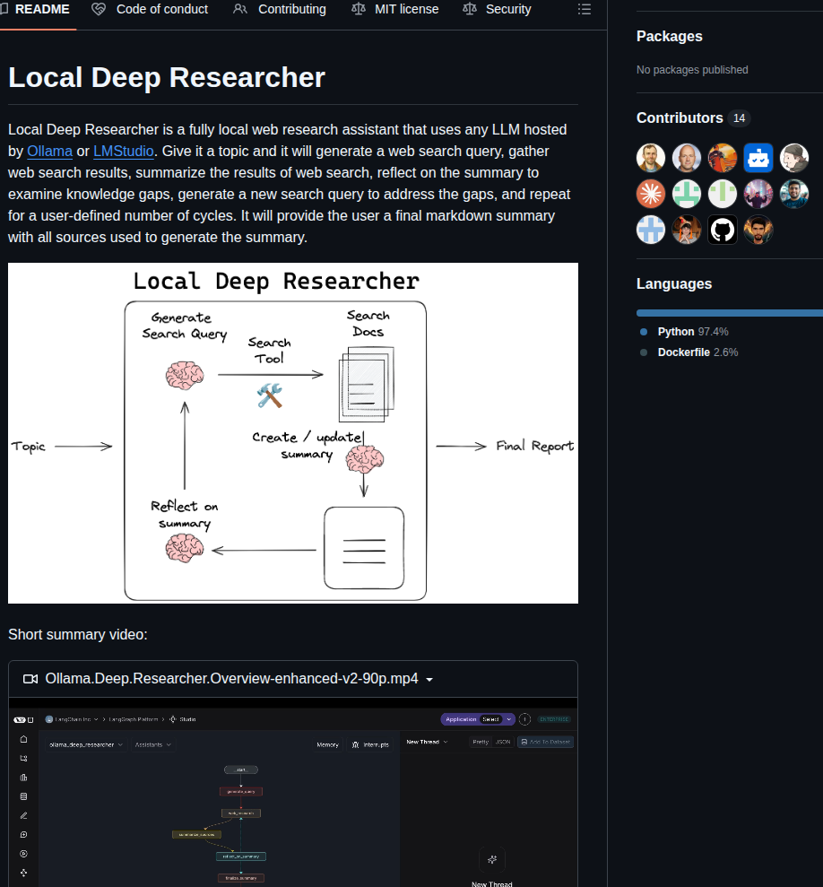Open the orange starburst contributor avatar
Image resolution: width=823 pixels, height=887 pixels.
[x=651, y=194]
